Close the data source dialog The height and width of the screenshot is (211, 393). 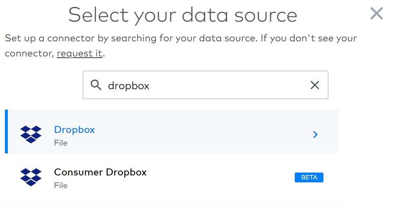point(377,13)
